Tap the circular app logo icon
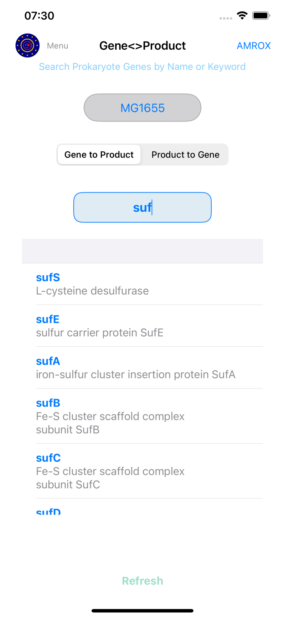The height and width of the screenshot is (618, 285). click(27, 45)
